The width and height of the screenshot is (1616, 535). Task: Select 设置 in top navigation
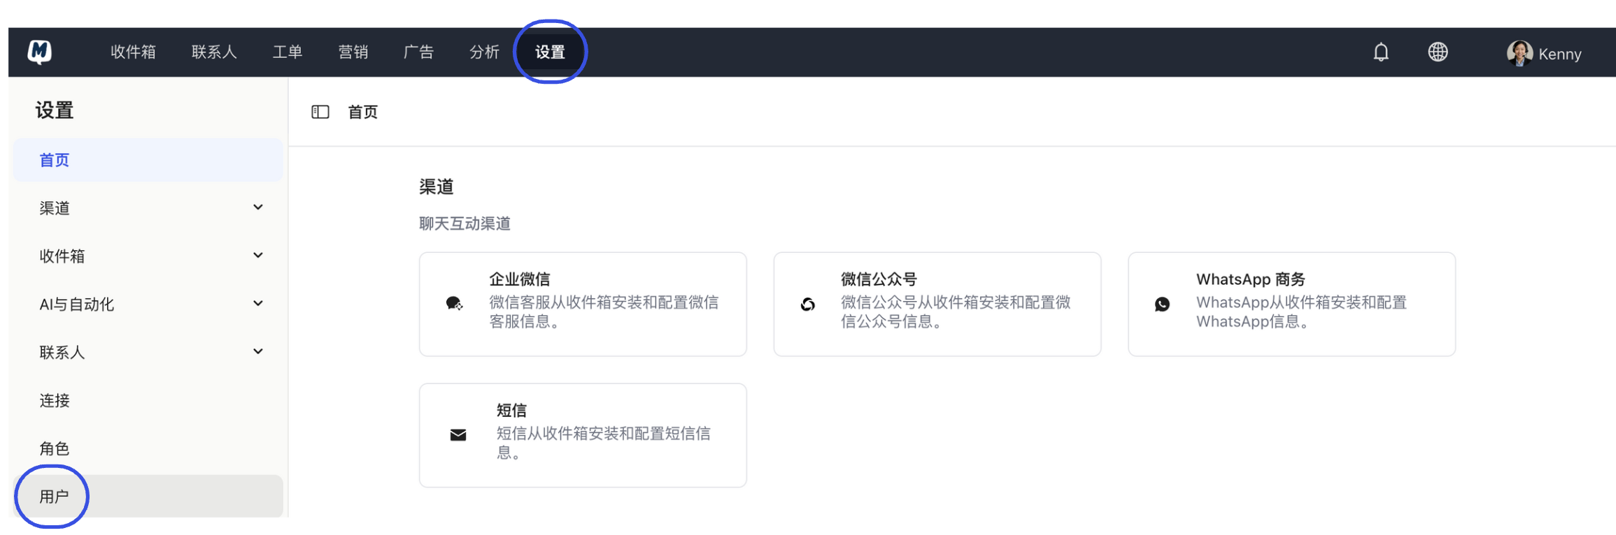(x=550, y=52)
